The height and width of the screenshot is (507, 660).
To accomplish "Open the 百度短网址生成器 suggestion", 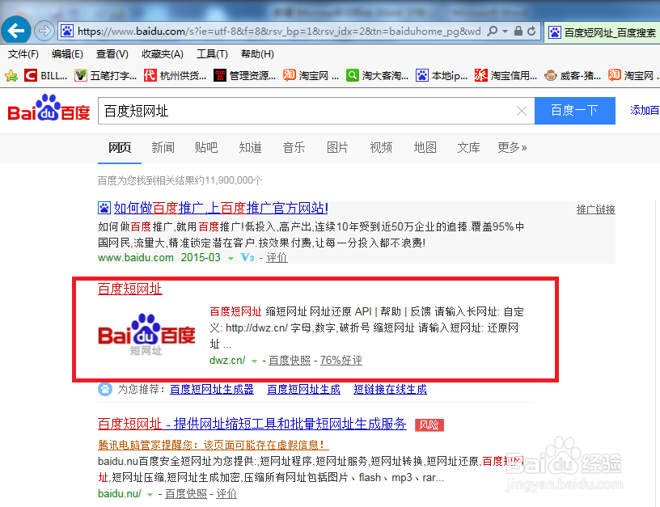I will click(x=212, y=389).
